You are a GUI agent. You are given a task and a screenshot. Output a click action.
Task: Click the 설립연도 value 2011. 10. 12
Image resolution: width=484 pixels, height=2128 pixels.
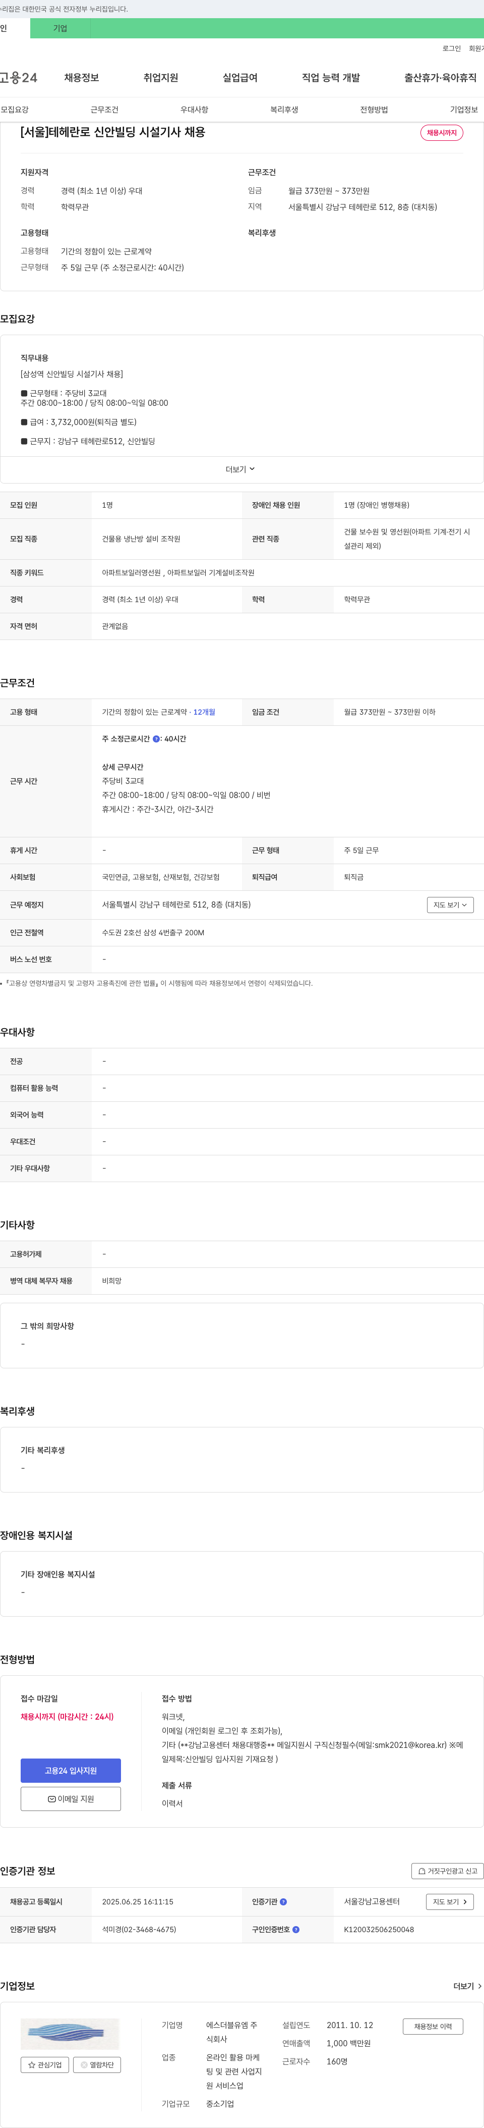pos(349,2027)
